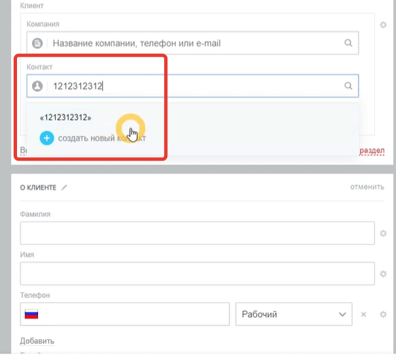
Task: Open the gear settings for Имя field
Action: point(383,274)
